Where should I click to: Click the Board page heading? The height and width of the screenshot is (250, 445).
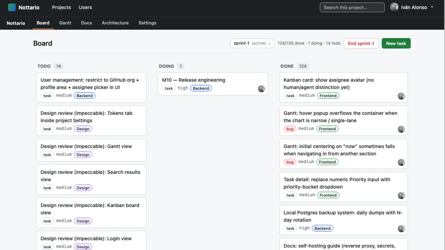coord(43,43)
